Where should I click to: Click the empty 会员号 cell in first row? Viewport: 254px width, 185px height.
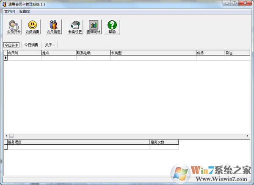tap(25, 58)
